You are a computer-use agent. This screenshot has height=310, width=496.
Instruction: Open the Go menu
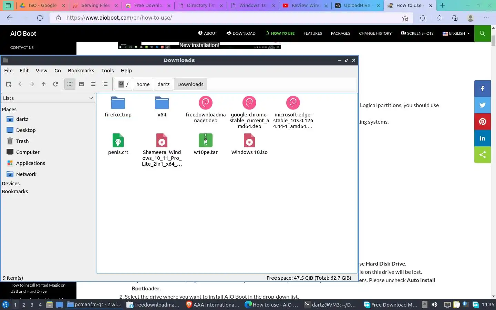coord(58,70)
